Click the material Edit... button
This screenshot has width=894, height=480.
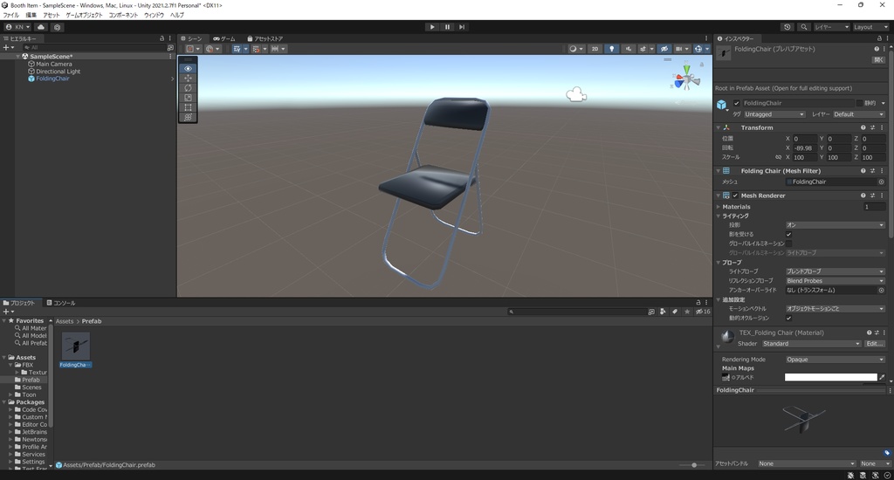point(875,344)
